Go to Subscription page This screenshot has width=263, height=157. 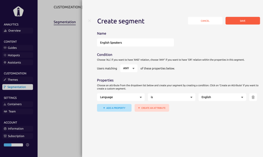click(16, 136)
